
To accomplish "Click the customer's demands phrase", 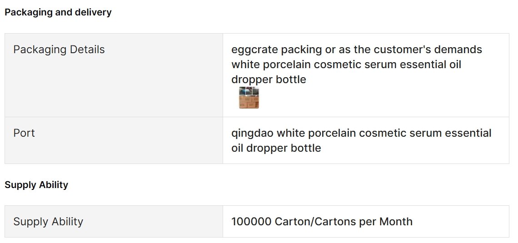I will (x=428, y=50).
